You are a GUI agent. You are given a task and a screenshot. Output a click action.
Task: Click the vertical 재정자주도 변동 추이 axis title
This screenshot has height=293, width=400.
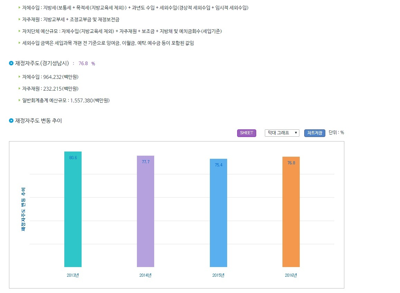coord(23,209)
